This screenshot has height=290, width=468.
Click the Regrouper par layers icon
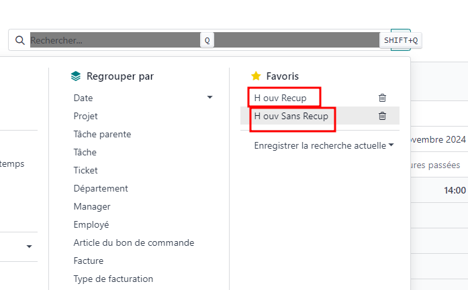76,76
